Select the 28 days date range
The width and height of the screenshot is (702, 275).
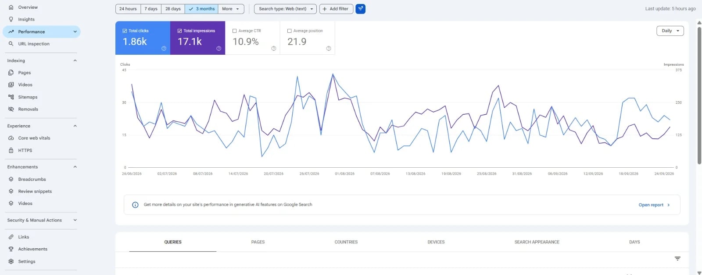click(x=173, y=9)
